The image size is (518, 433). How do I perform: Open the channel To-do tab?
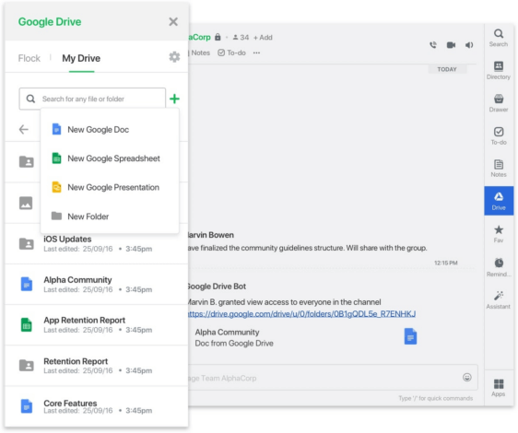pyautogui.click(x=232, y=53)
